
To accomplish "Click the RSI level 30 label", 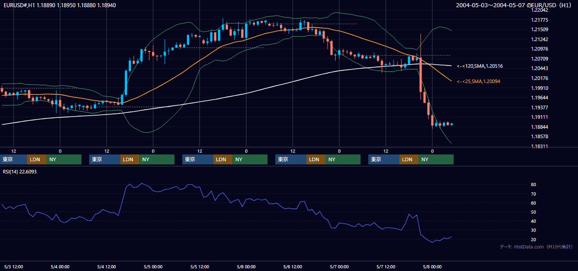I will 533,230.
